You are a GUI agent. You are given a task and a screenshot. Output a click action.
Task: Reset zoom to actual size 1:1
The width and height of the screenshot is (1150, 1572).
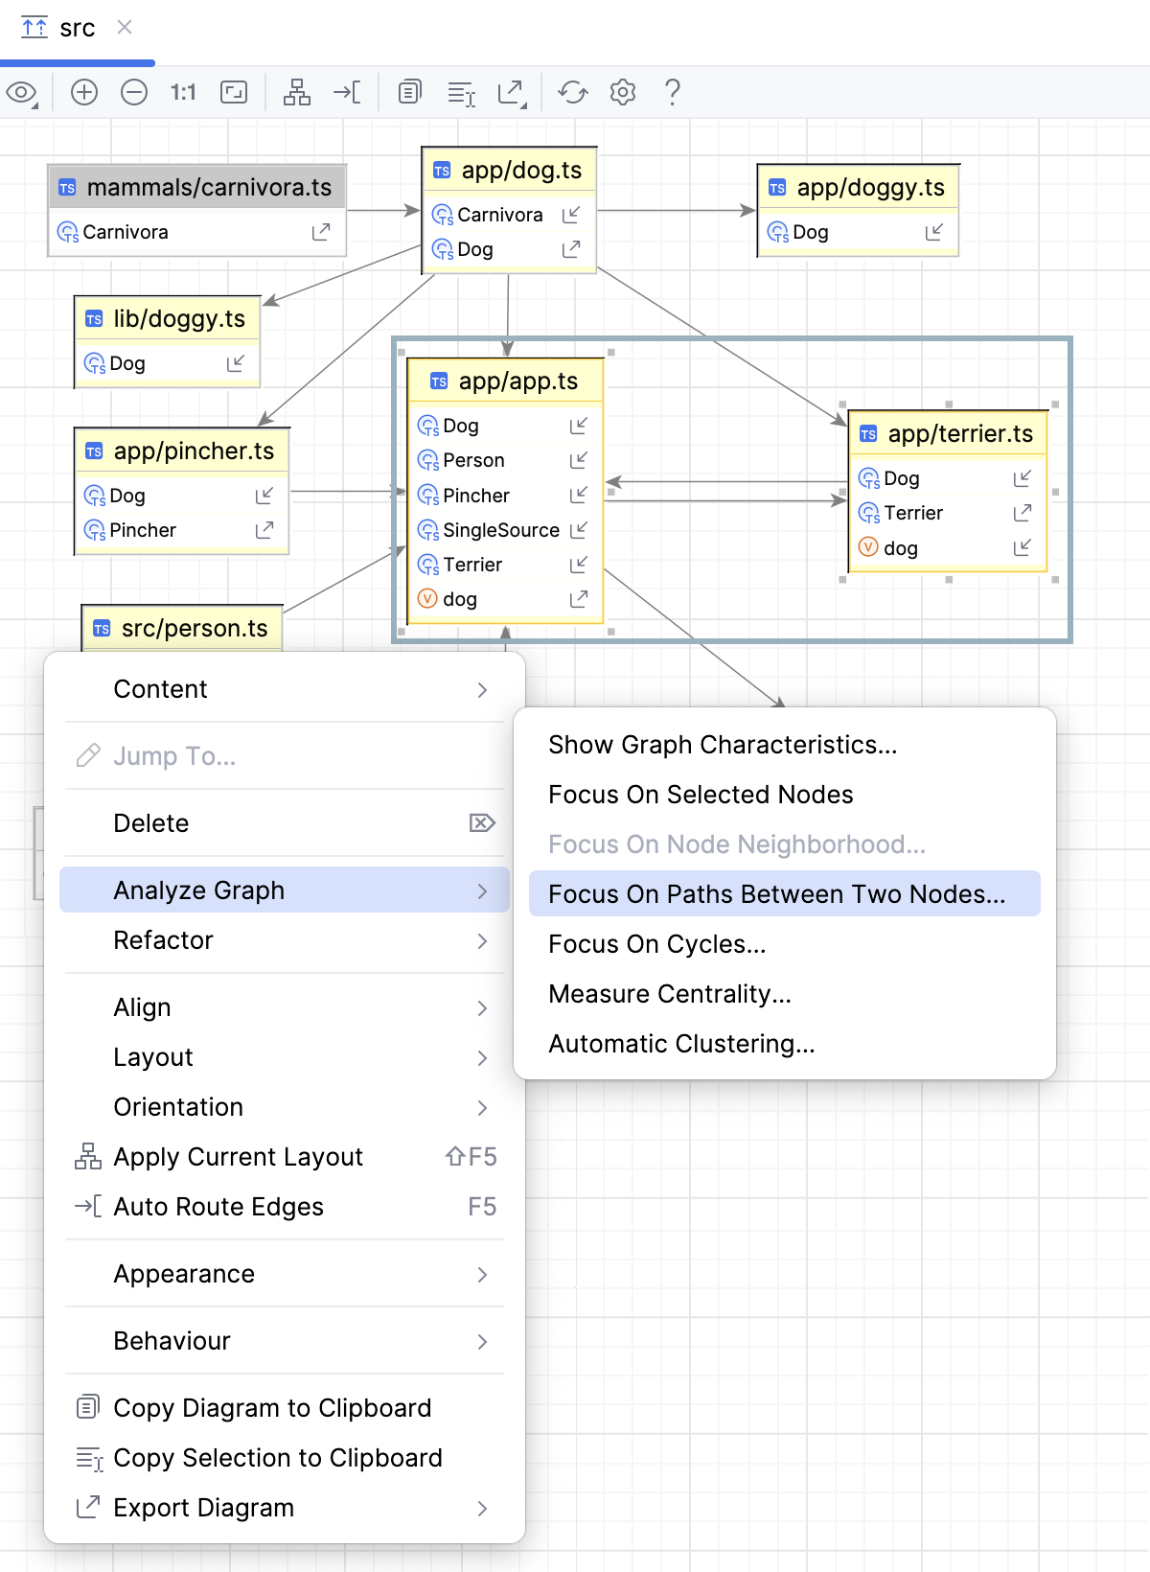coord(183,92)
